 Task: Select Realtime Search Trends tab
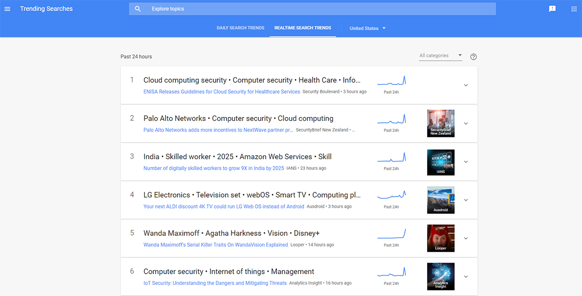click(x=303, y=28)
